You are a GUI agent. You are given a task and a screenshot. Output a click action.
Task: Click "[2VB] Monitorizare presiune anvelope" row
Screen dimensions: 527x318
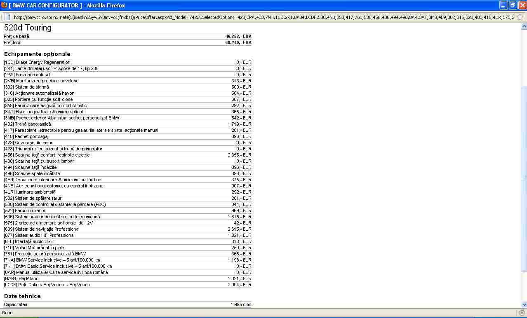(127, 81)
